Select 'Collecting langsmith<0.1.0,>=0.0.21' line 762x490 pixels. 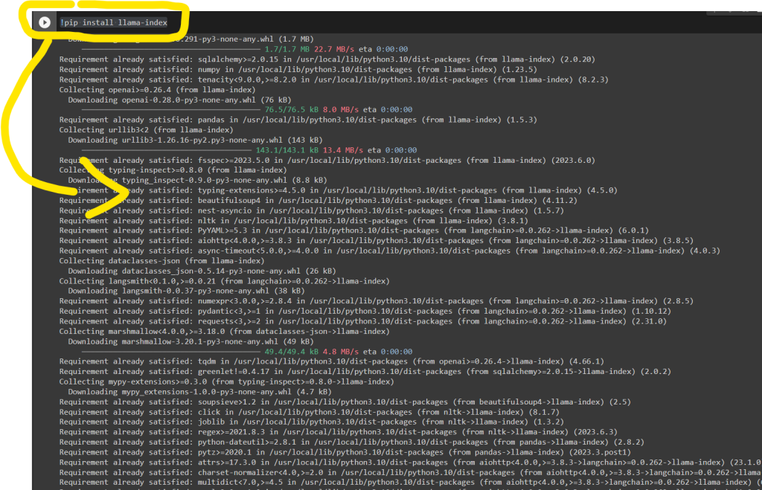tap(224, 281)
